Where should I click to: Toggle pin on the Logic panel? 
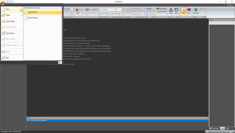[x=234, y=20]
